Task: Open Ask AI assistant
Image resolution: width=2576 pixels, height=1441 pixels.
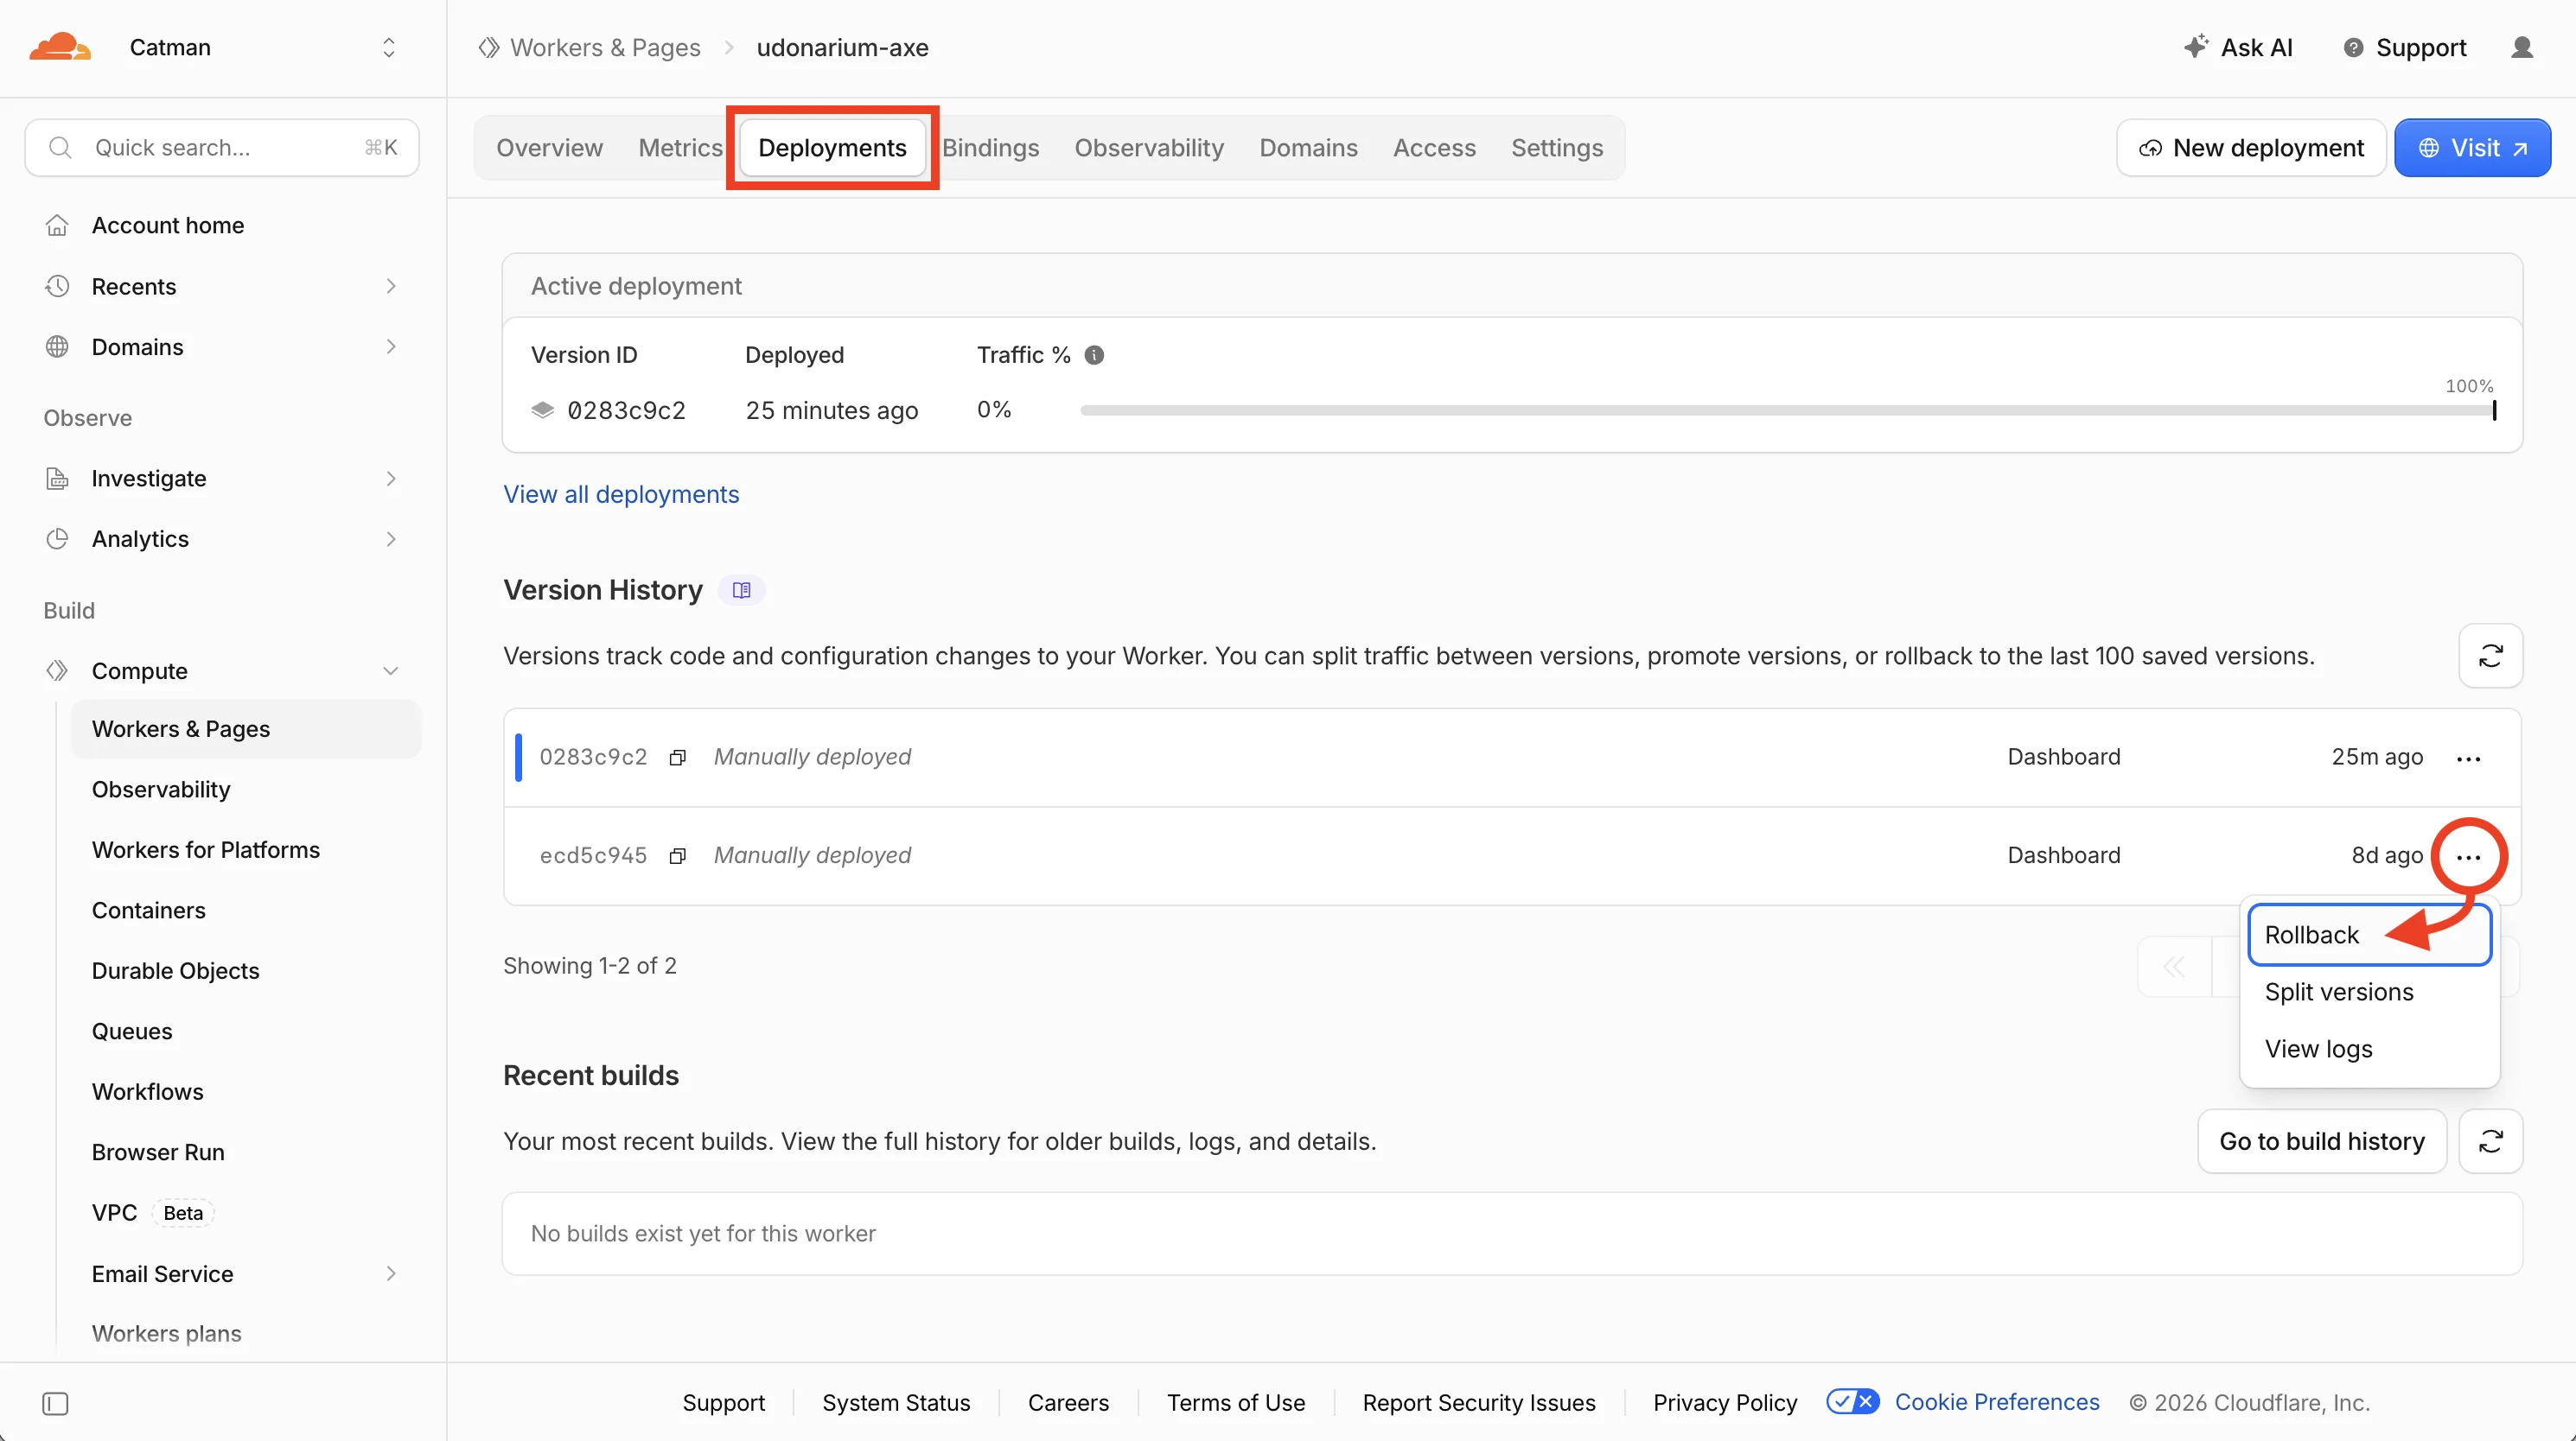Action: [2238, 47]
